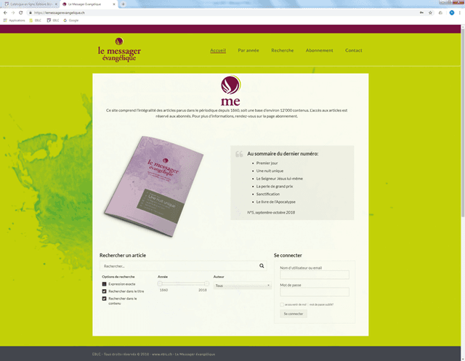Click the Se connecter button
Screen dimensions: 465x361
coord(294,314)
